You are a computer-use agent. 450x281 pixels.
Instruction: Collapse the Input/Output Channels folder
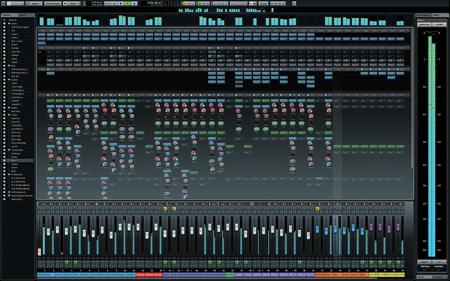pyautogui.click(x=9, y=196)
